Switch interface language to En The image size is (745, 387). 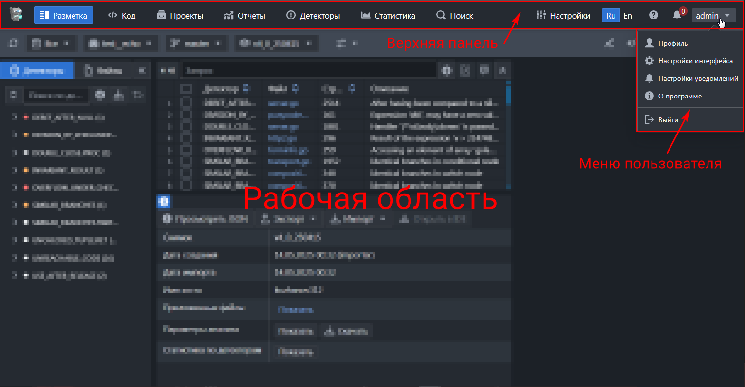pyautogui.click(x=628, y=16)
